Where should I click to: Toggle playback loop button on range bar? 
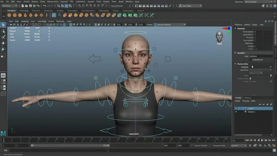pos(250,145)
